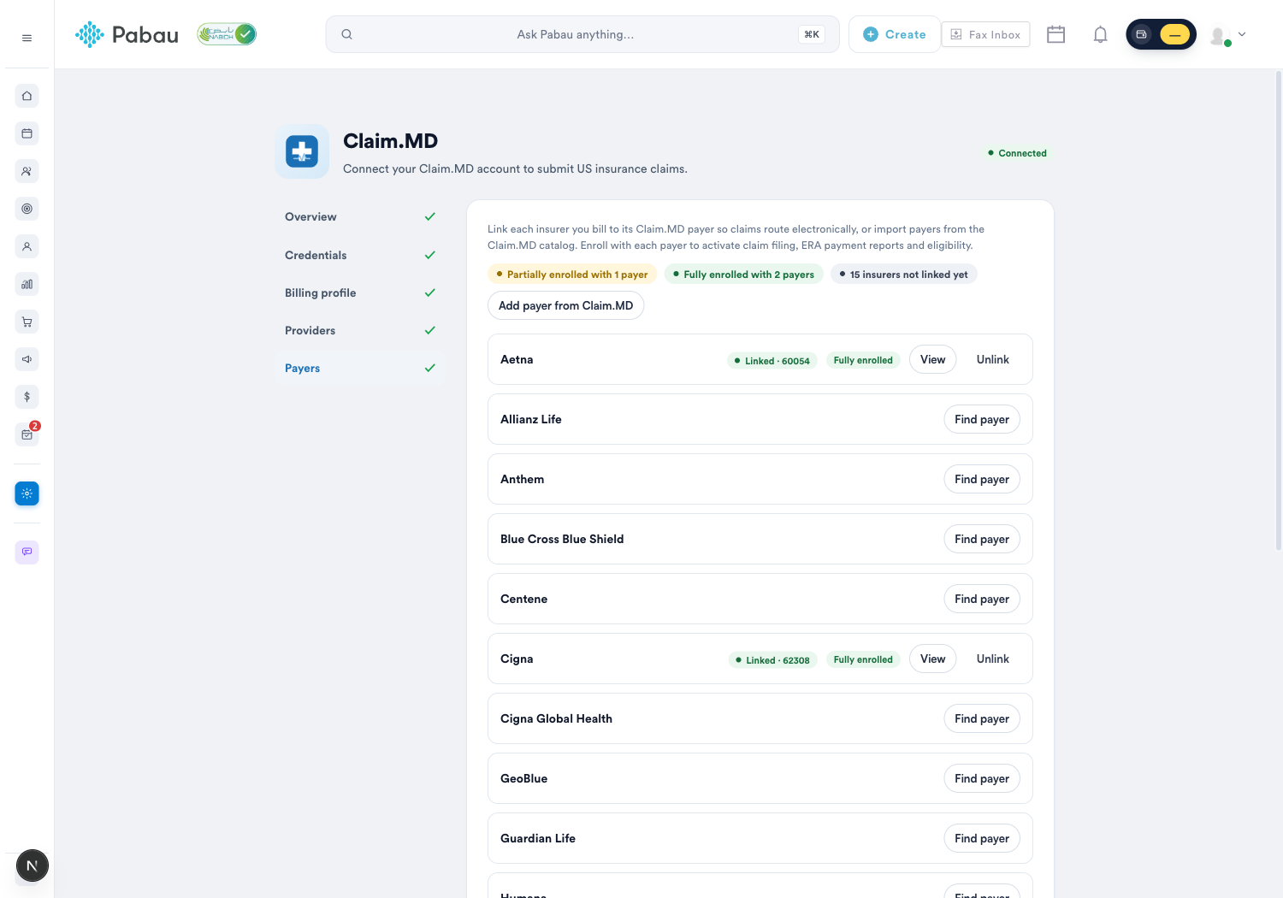Unlink the Aetna payer

[x=992, y=359]
